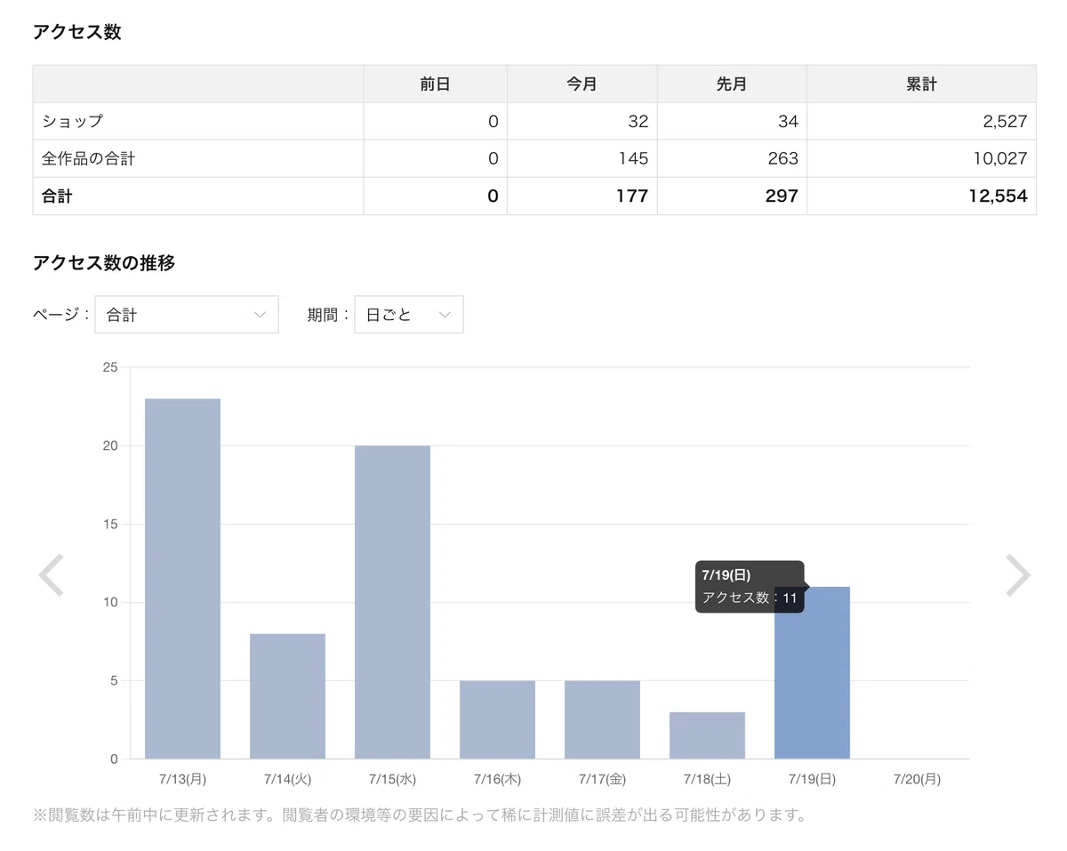The width and height of the screenshot is (1067, 851).
Task: Click the 今月 total value 177
Action: point(632,197)
